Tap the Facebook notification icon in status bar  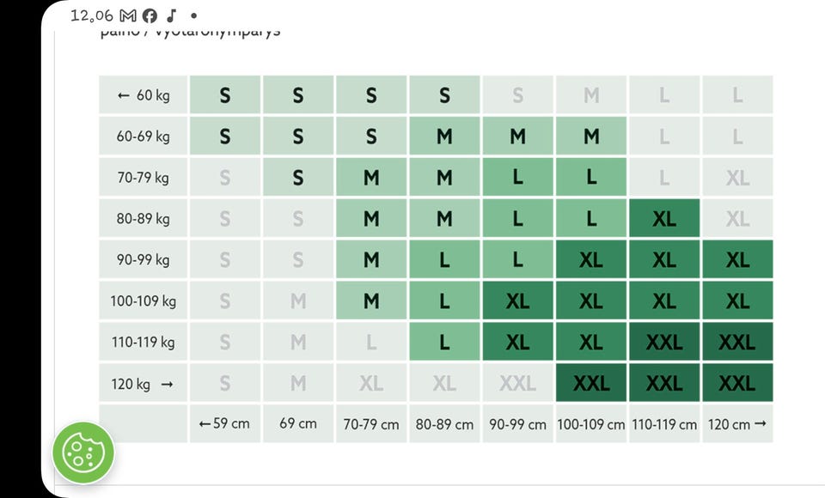coord(150,15)
